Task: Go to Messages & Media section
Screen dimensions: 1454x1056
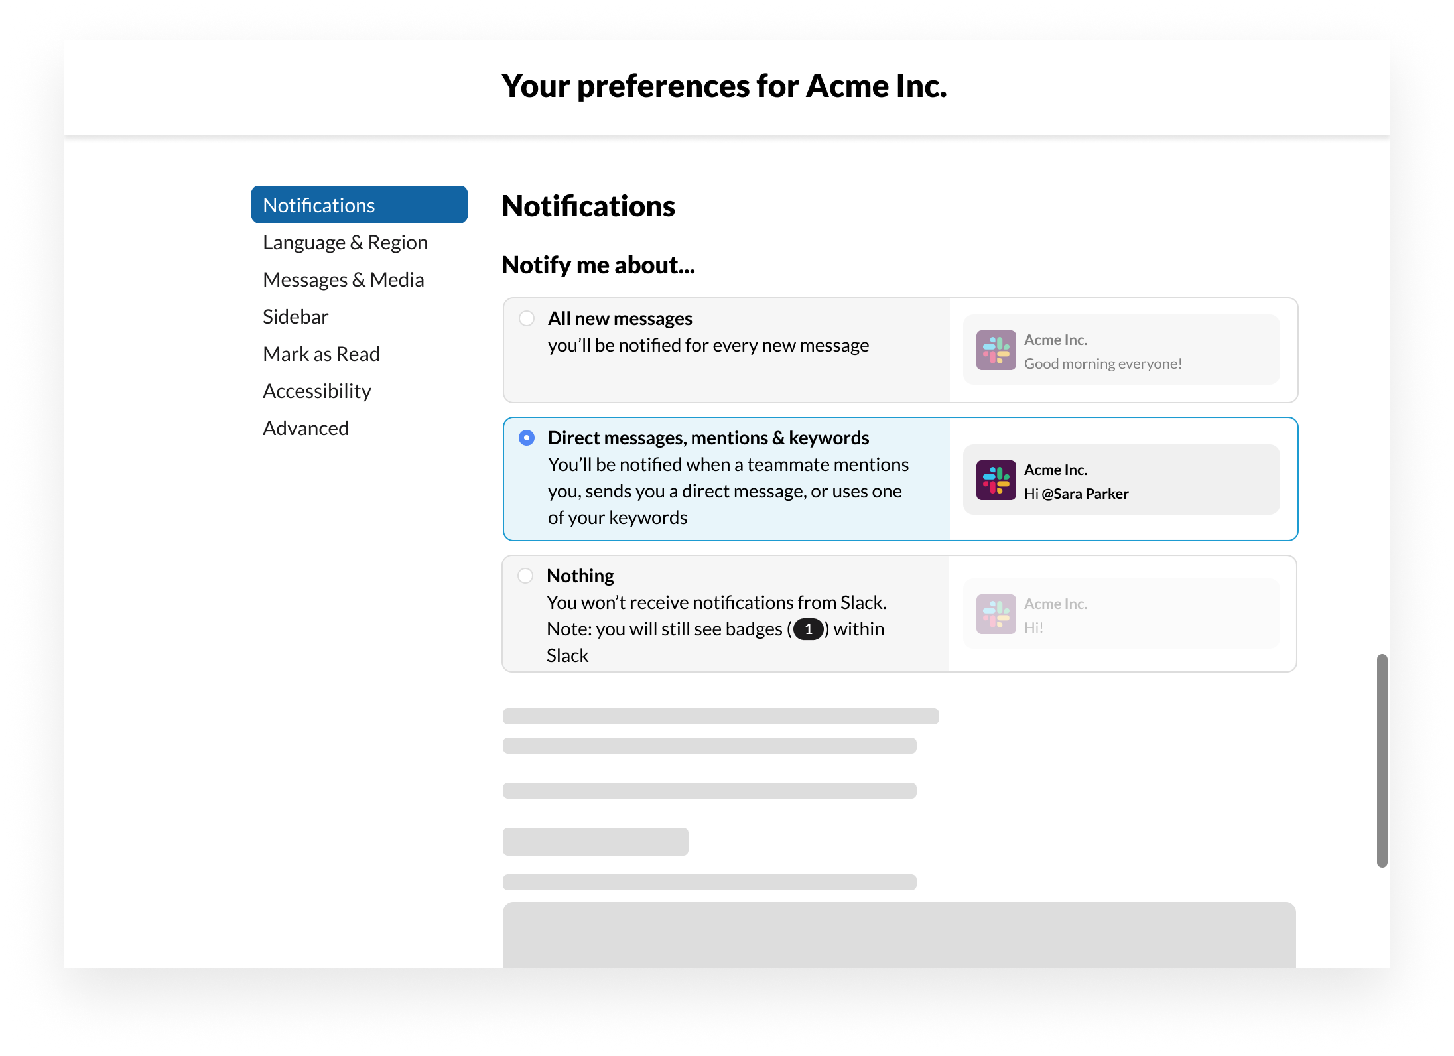Action: (x=343, y=280)
